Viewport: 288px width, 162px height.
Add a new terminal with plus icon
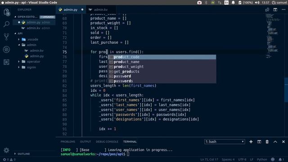coord(251,142)
